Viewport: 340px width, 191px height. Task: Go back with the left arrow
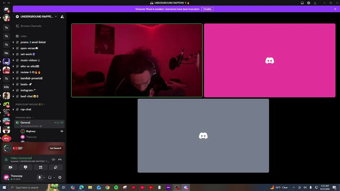[x=4, y=3]
